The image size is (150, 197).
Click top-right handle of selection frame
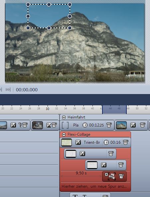(x=70, y=5)
